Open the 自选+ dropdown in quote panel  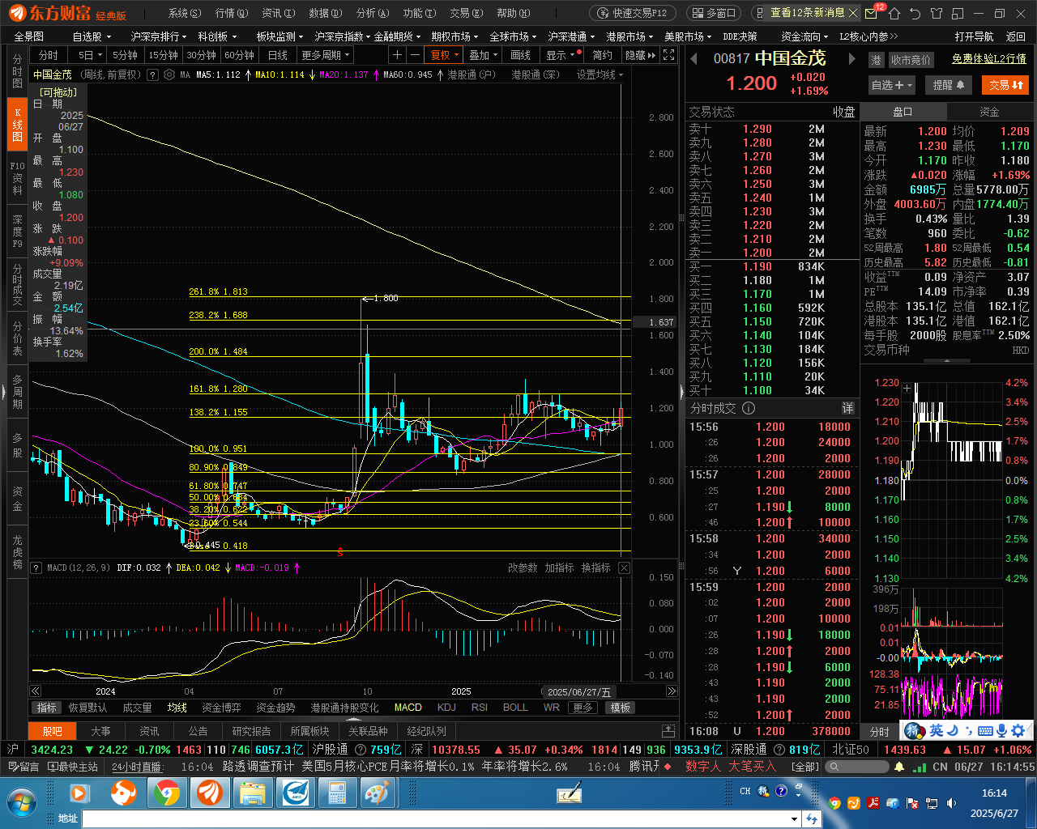[892, 85]
